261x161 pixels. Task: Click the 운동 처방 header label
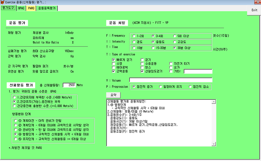point(117,23)
